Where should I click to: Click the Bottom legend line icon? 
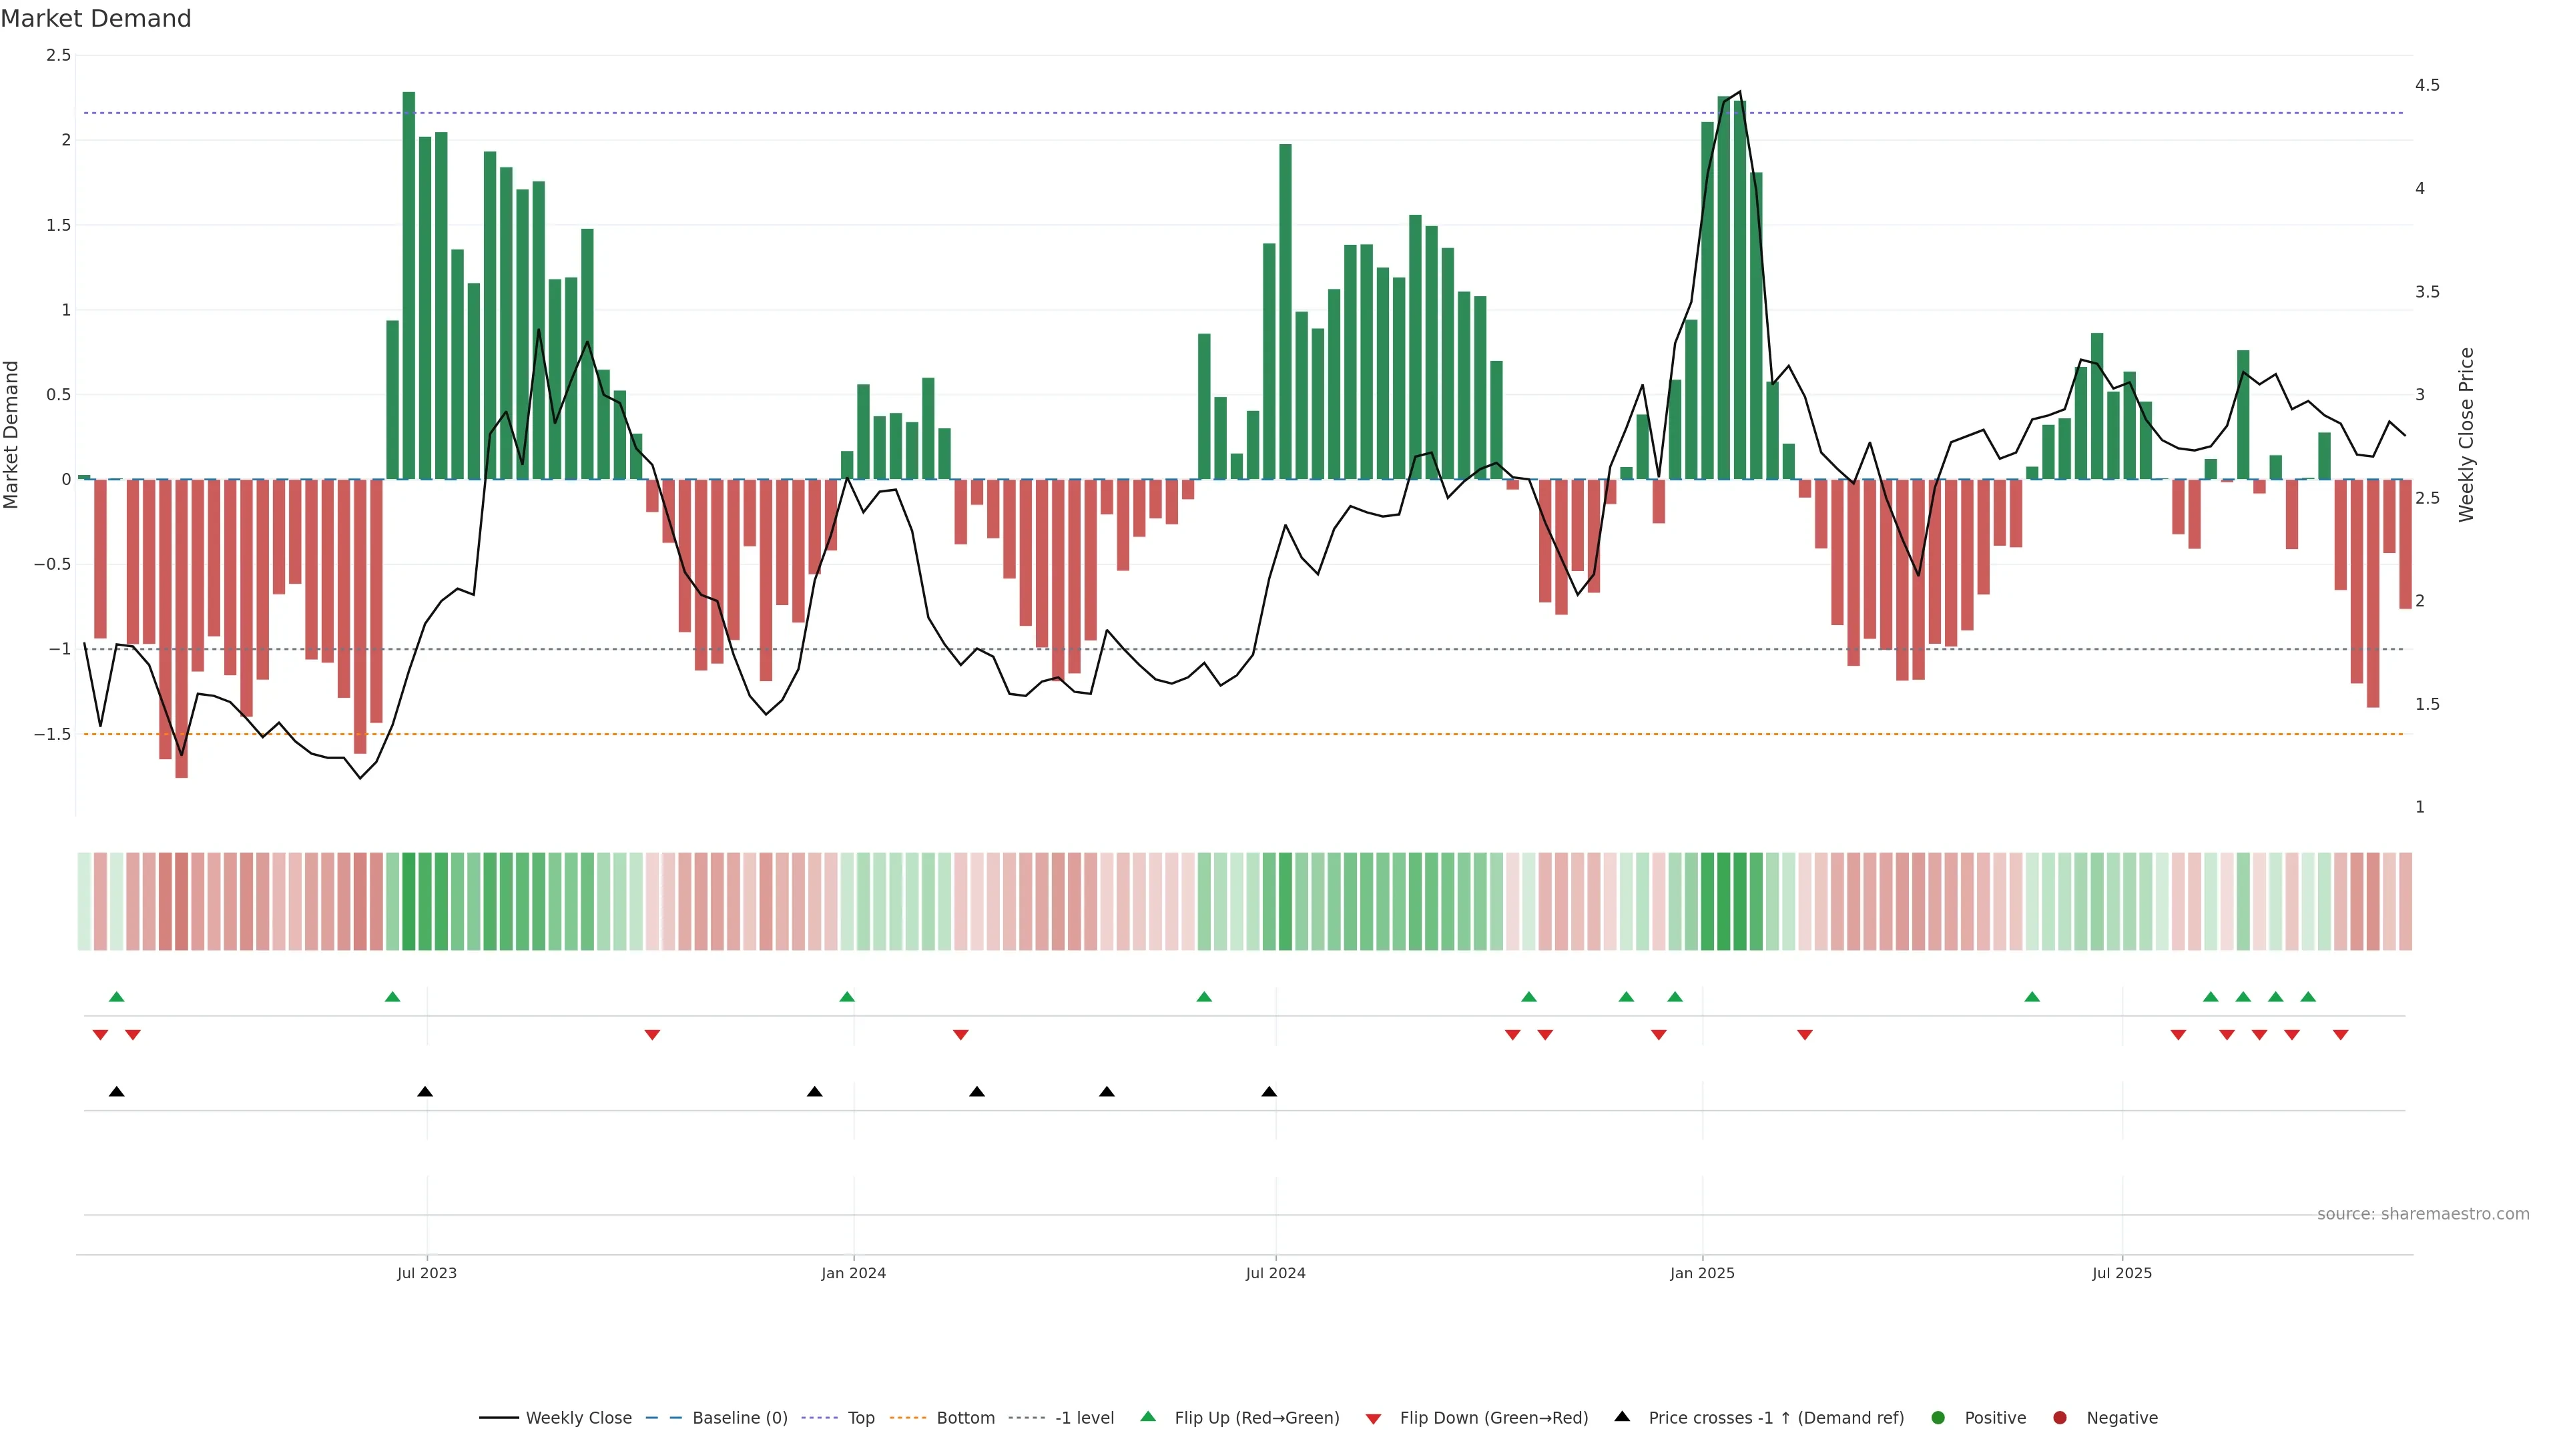908,1417
